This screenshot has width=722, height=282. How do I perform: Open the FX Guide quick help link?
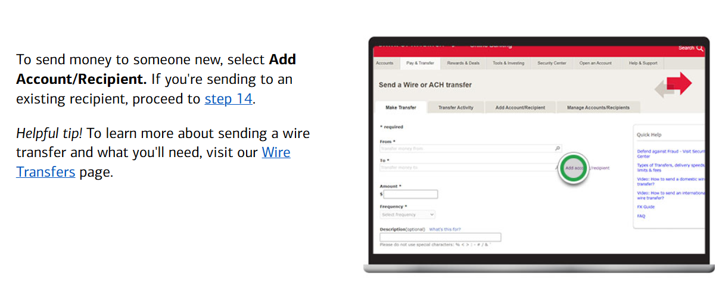[645, 207]
